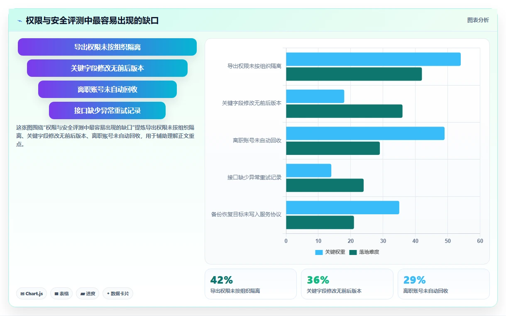The height and width of the screenshot is (316, 506).
Task: Click the title 权限与安全评测中最容易出现的缺口
Action: click(92, 21)
